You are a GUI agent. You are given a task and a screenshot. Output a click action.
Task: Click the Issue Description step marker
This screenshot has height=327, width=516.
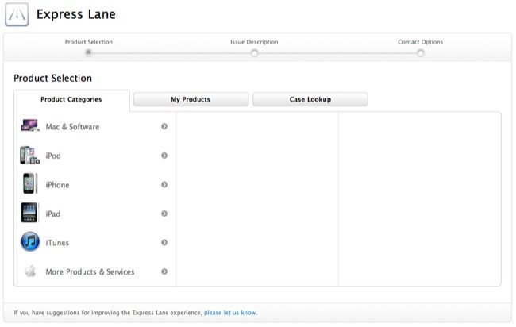point(254,53)
